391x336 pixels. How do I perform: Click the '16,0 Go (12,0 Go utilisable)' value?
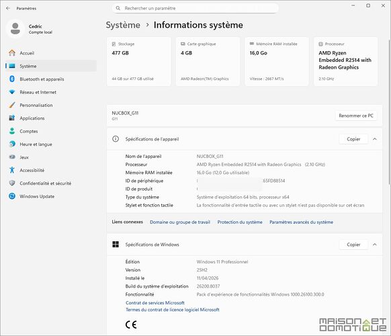click(222, 173)
